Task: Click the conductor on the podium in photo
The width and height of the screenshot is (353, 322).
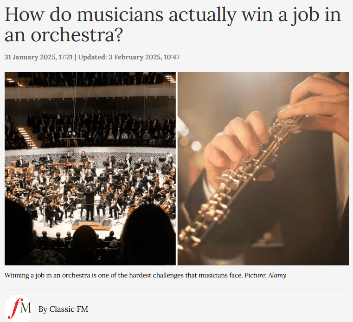Action: 90,203
